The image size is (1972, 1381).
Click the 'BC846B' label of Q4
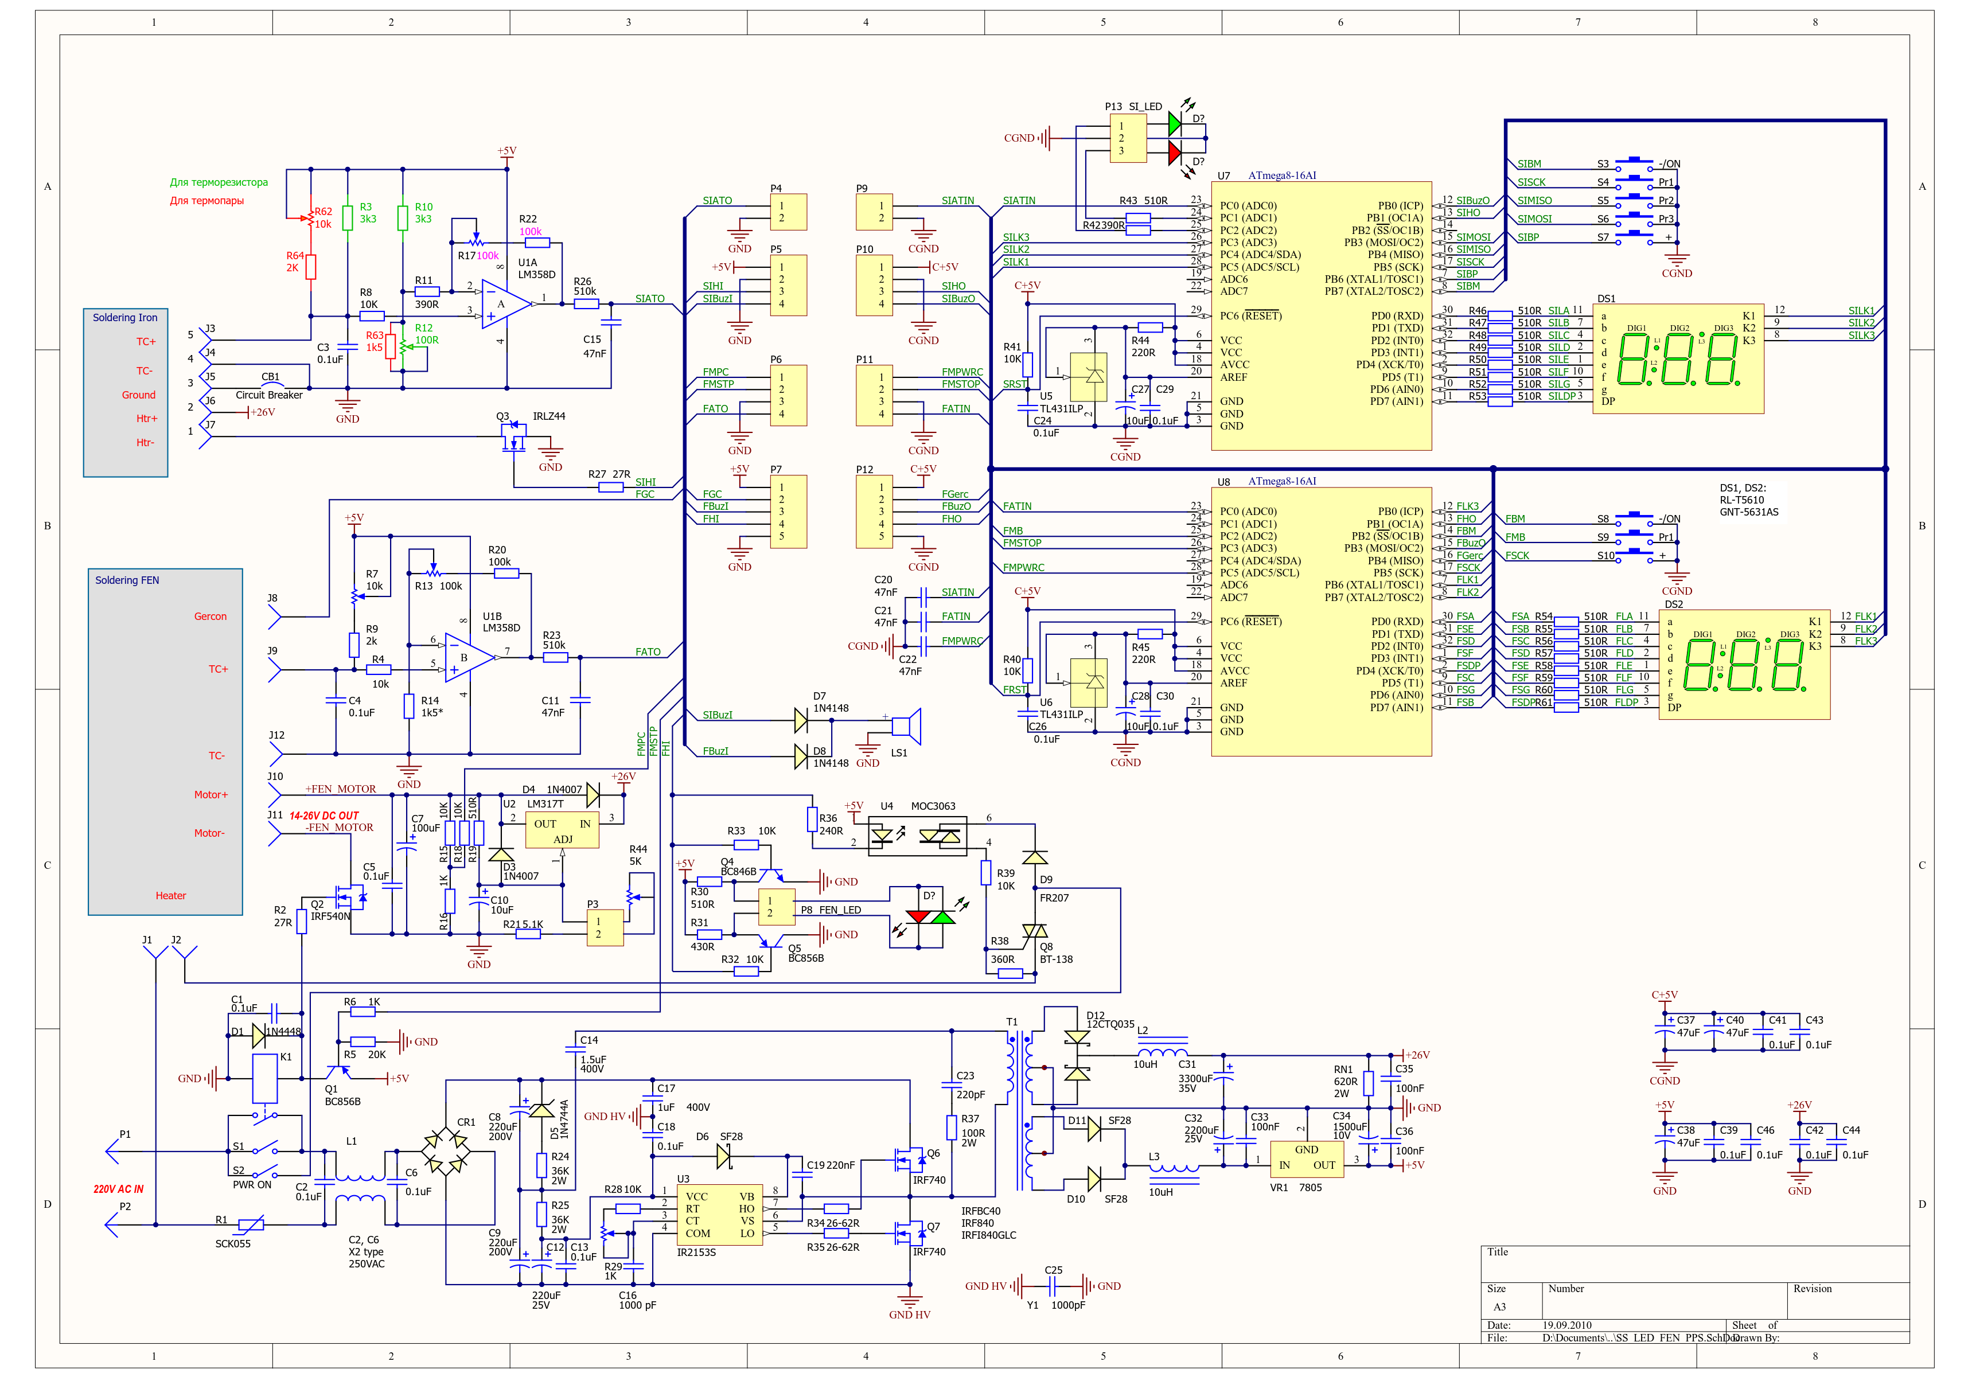pos(739,872)
